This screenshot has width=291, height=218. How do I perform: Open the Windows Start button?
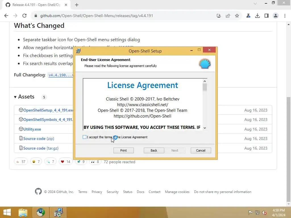[x=7, y=212]
